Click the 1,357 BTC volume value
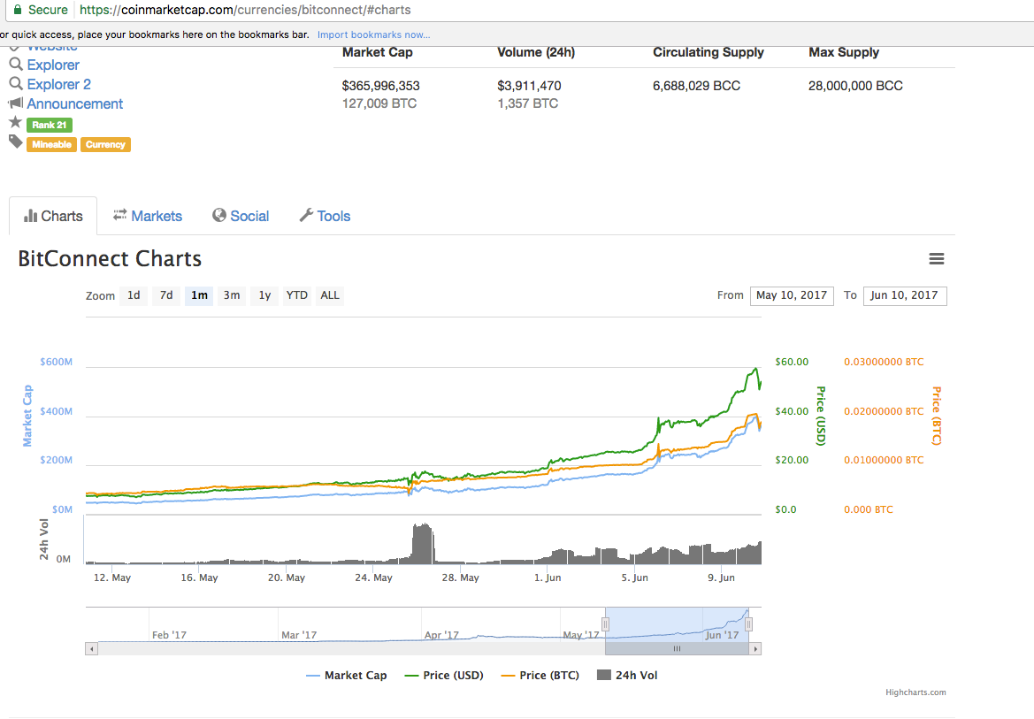The image size is (1034, 719). [x=527, y=103]
